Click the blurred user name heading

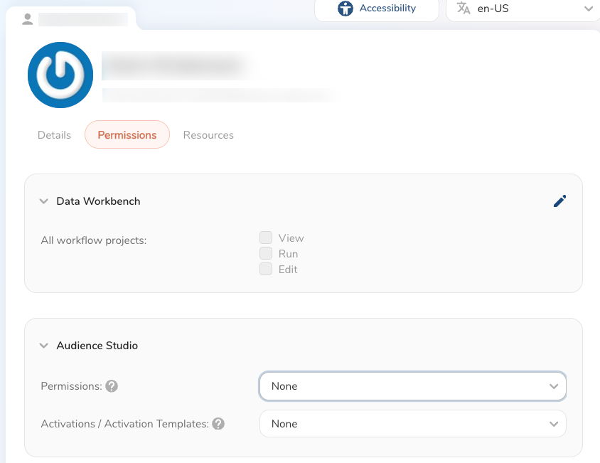point(174,65)
